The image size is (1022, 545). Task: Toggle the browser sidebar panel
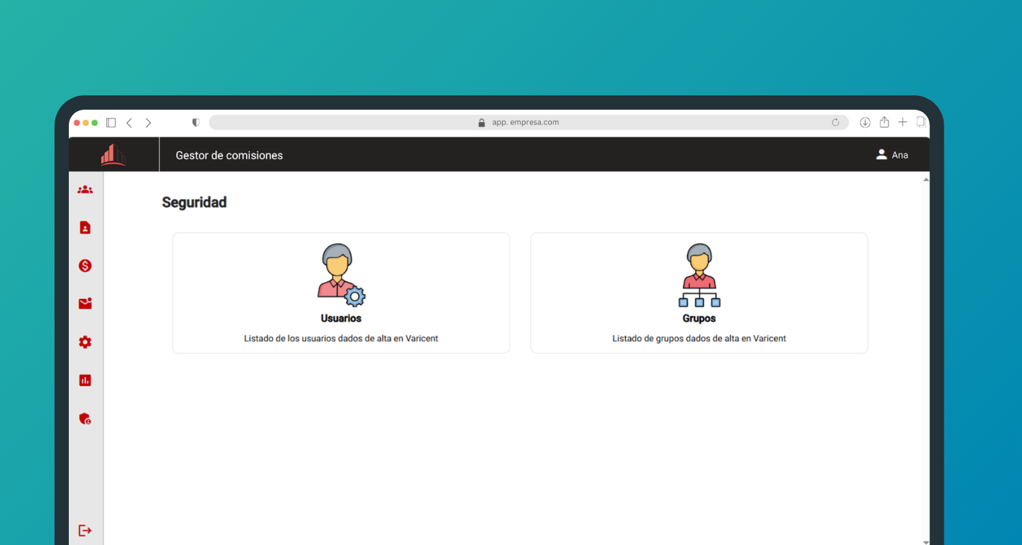(x=111, y=123)
